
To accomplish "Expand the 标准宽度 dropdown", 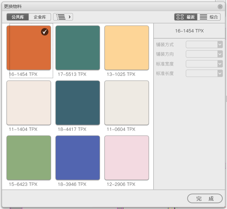I will click(x=204, y=64).
